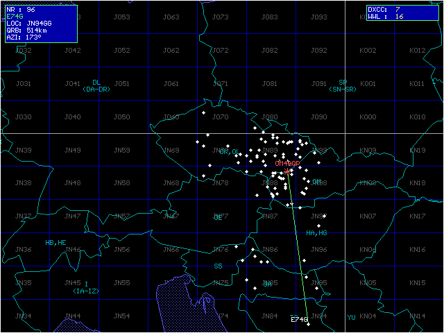
Task: Click the YU country prefix label
Action: tap(351, 317)
